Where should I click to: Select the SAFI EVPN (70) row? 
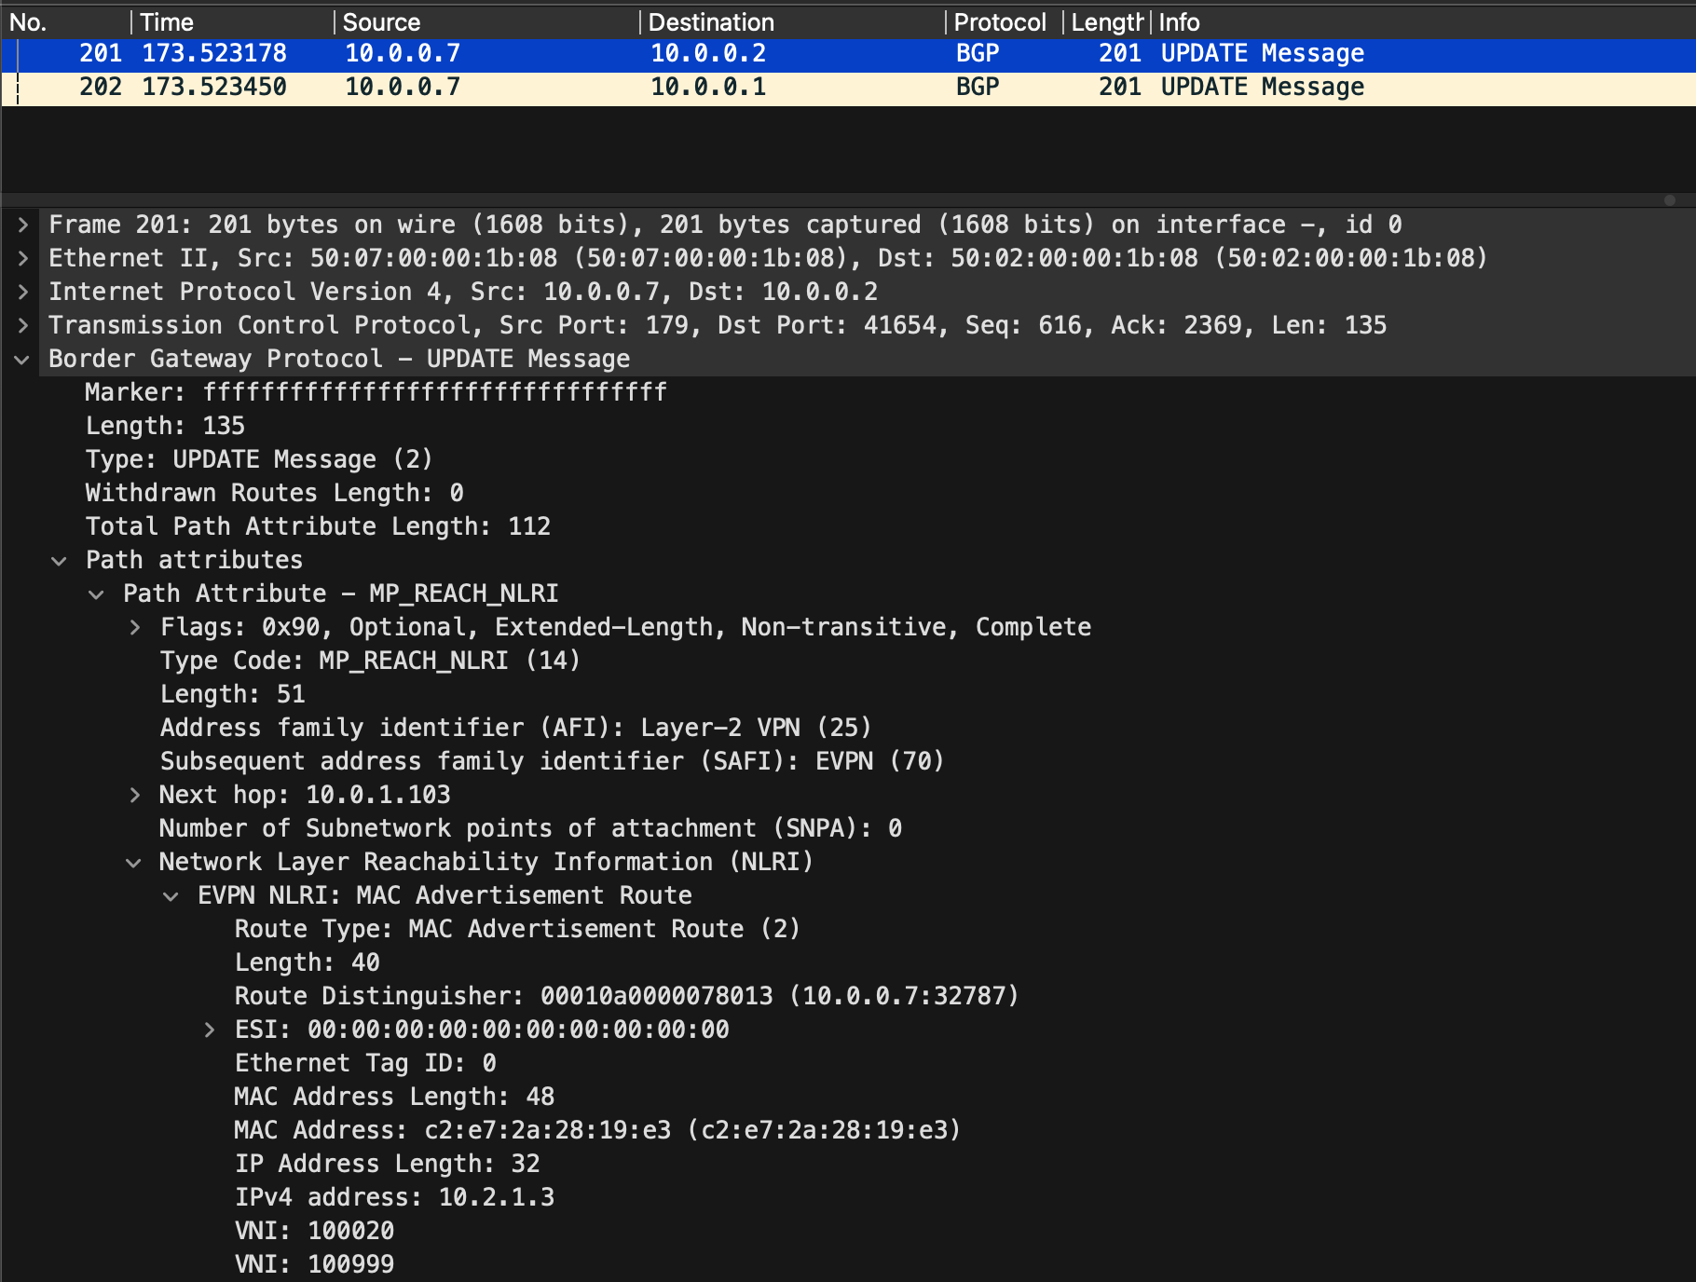(552, 761)
